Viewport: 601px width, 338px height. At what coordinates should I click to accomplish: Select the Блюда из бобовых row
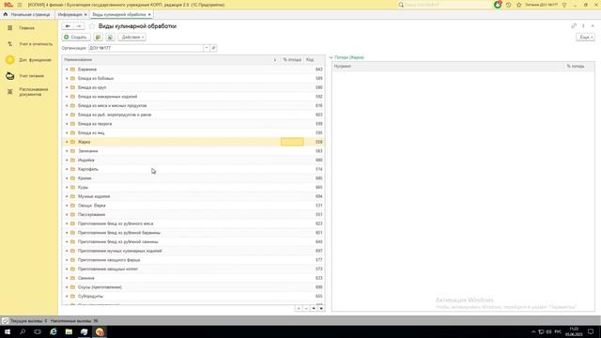click(193, 78)
